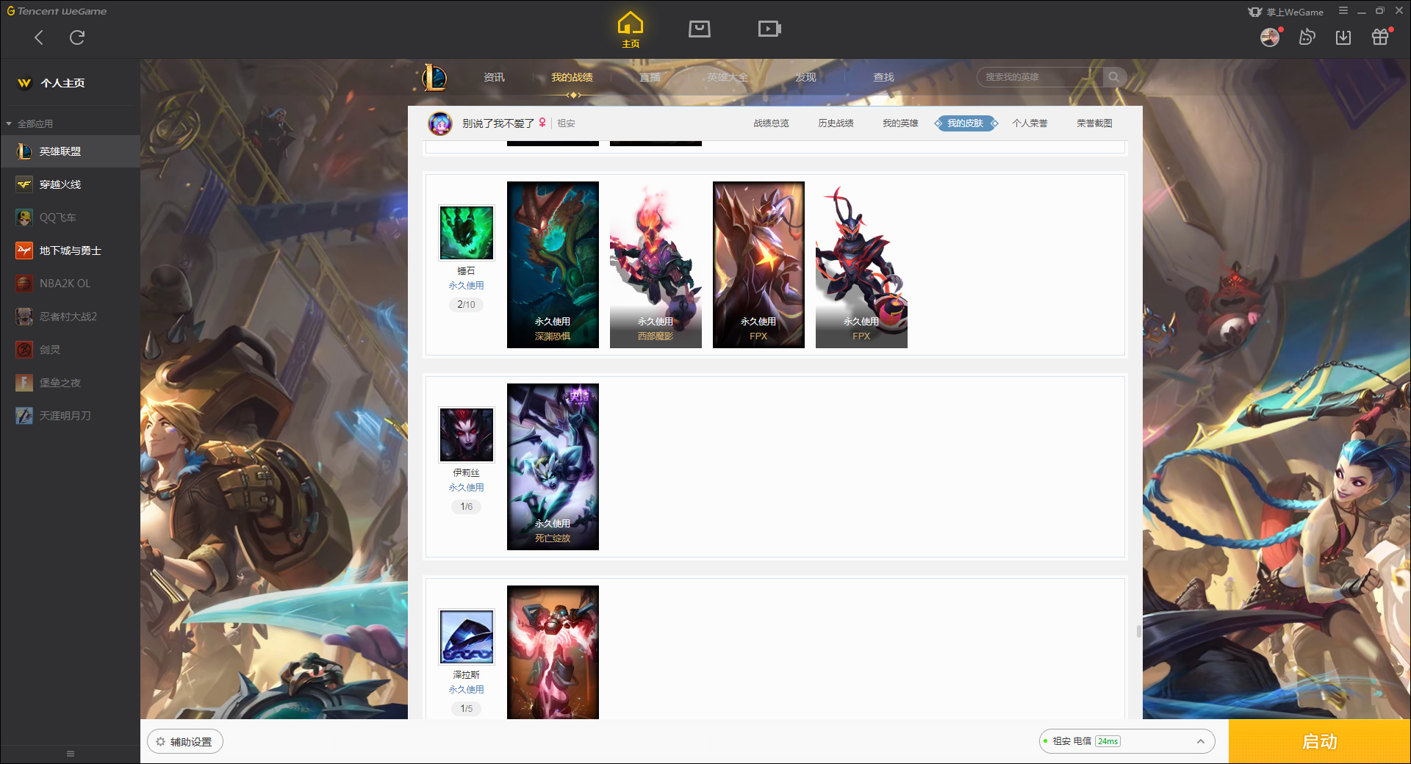The image size is (1411, 764).
Task: Select 地下城与勇士 in the sidebar
Action: (70, 251)
